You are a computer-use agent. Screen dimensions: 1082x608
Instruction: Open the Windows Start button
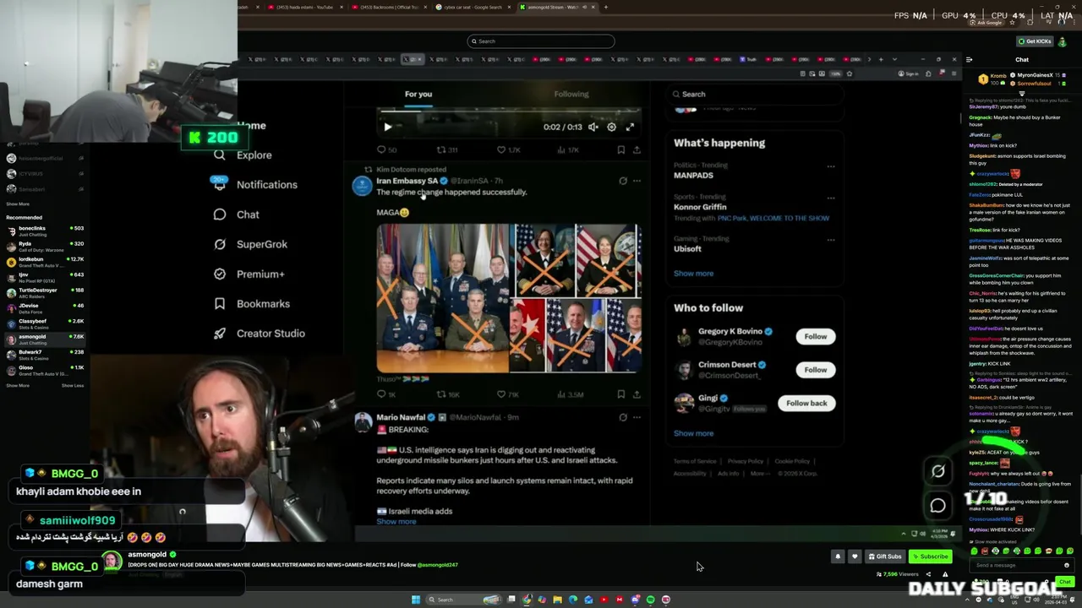416,600
